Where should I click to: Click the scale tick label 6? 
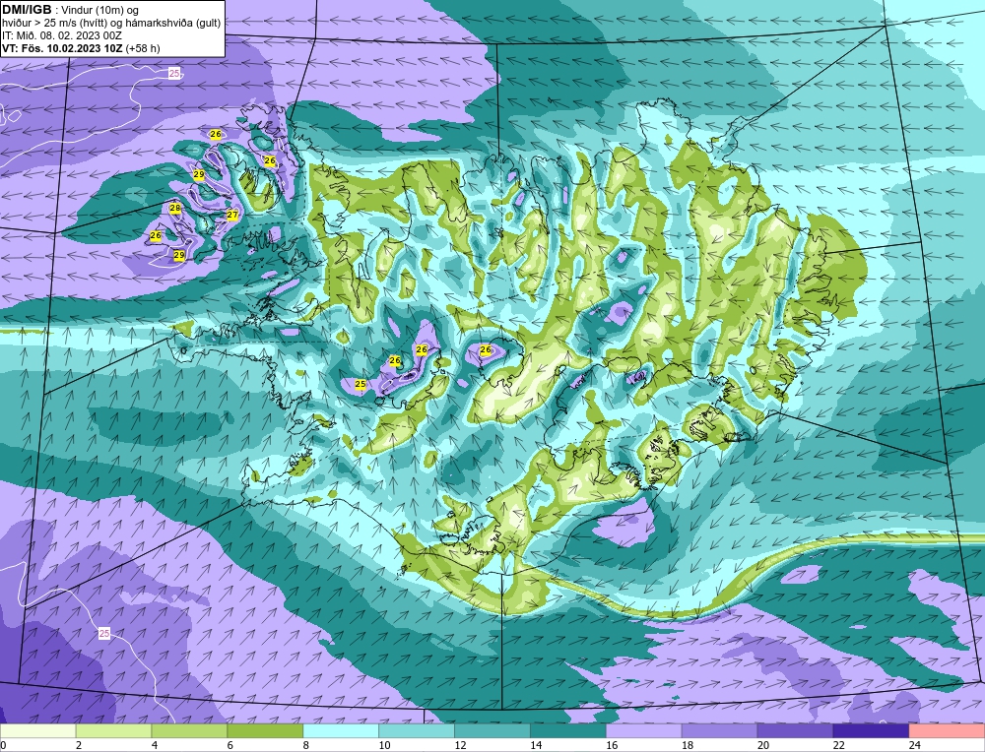[230, 745]
